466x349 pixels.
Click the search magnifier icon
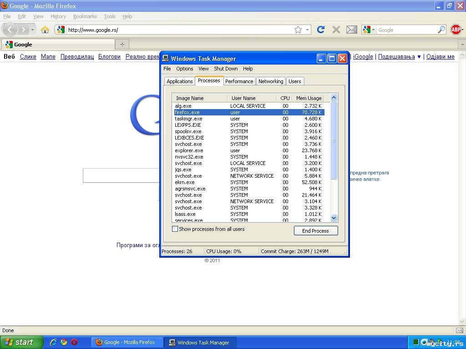pyautogui.click(x=441, y=30)
